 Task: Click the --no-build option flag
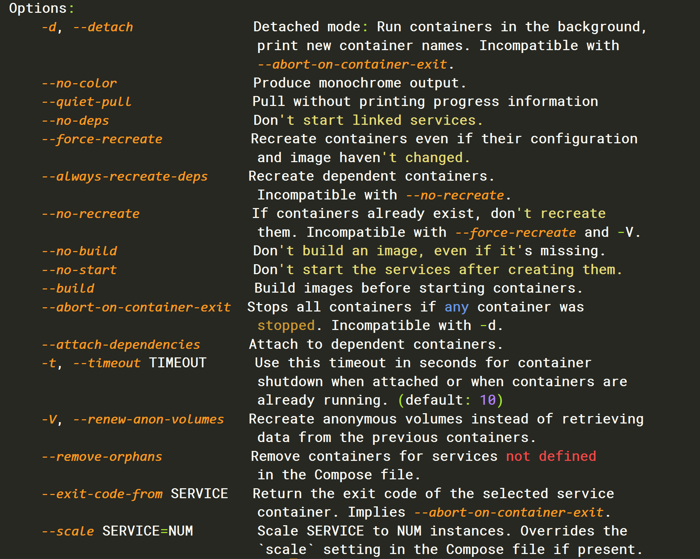[79, 251]
